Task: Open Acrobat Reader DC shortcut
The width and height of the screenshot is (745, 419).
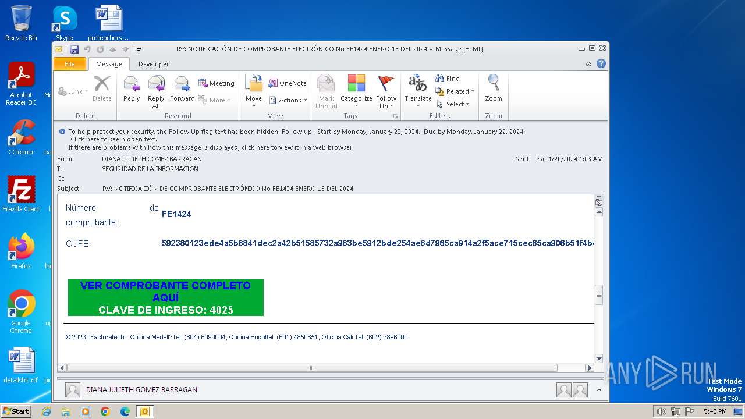Action: (x=21, y=84)
